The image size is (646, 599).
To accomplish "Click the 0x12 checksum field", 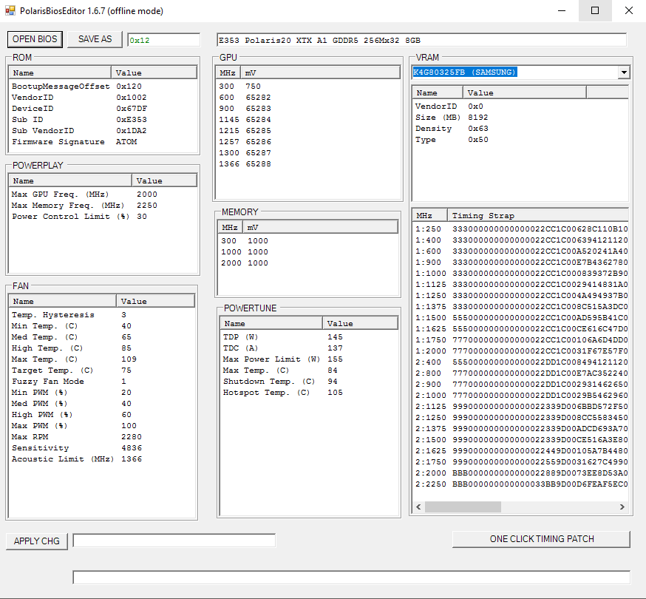I will click(x=163, y=40).
